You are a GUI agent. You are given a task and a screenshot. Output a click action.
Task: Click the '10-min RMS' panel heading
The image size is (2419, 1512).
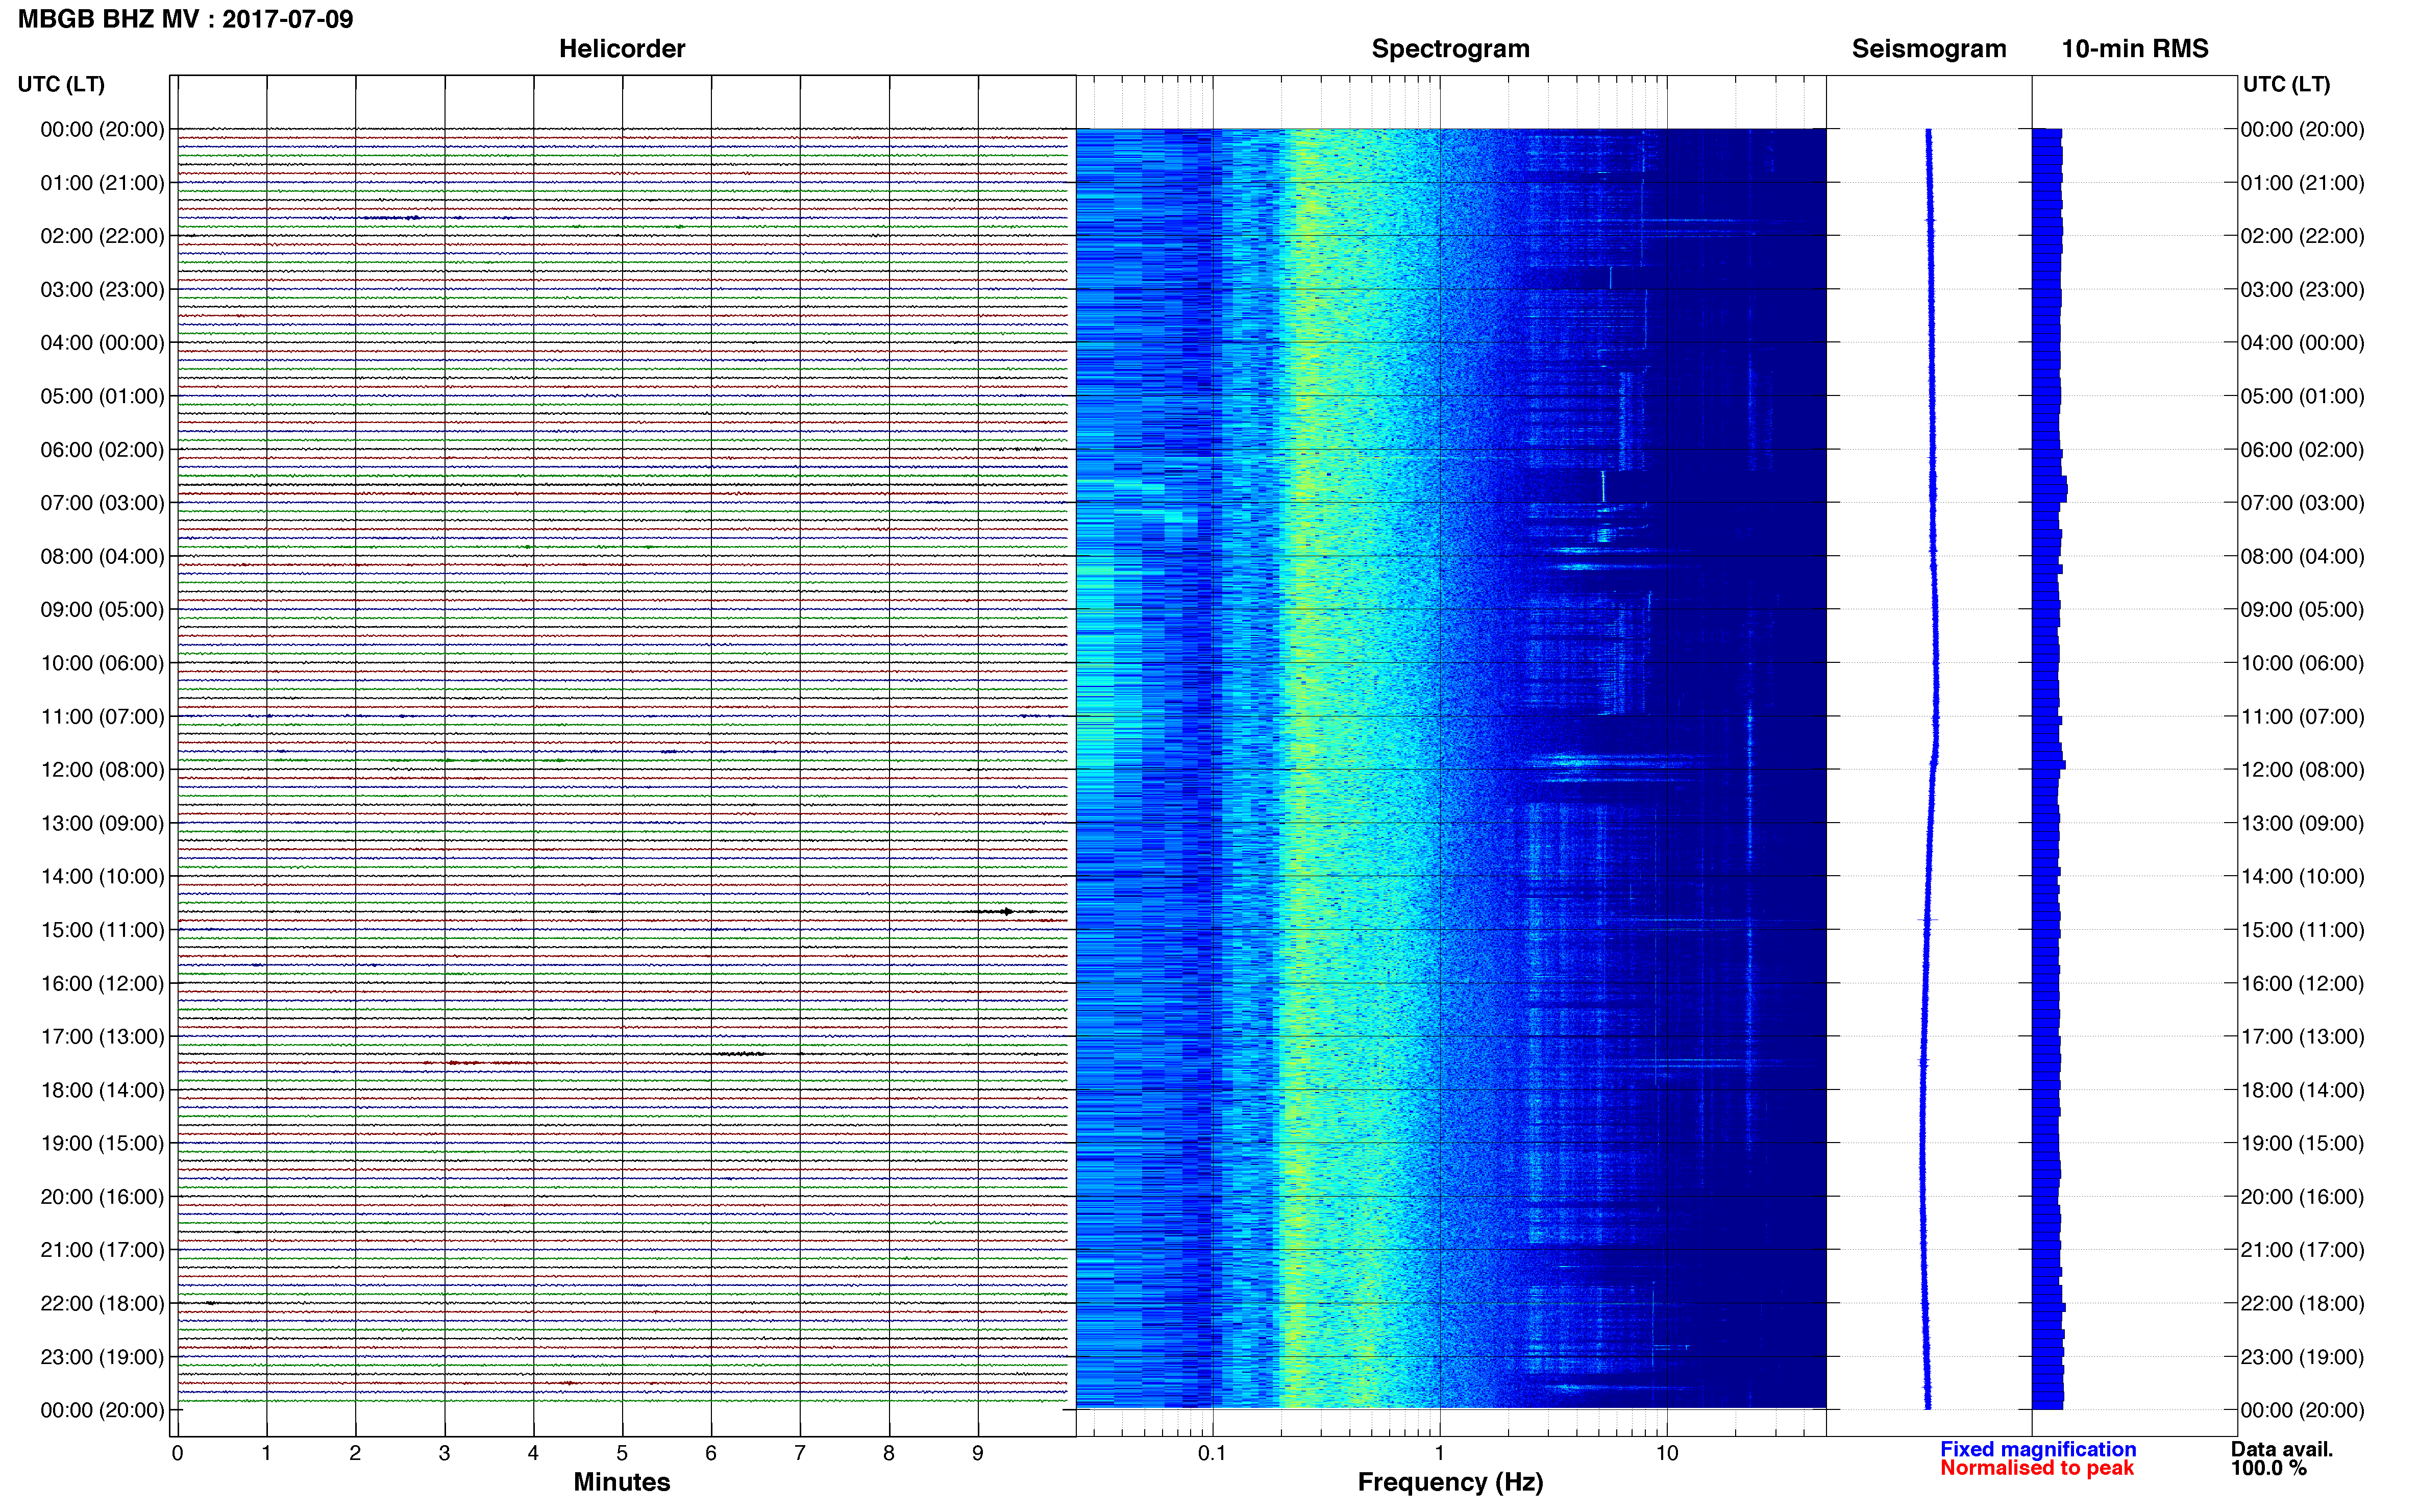click(x=2134, y=49)
